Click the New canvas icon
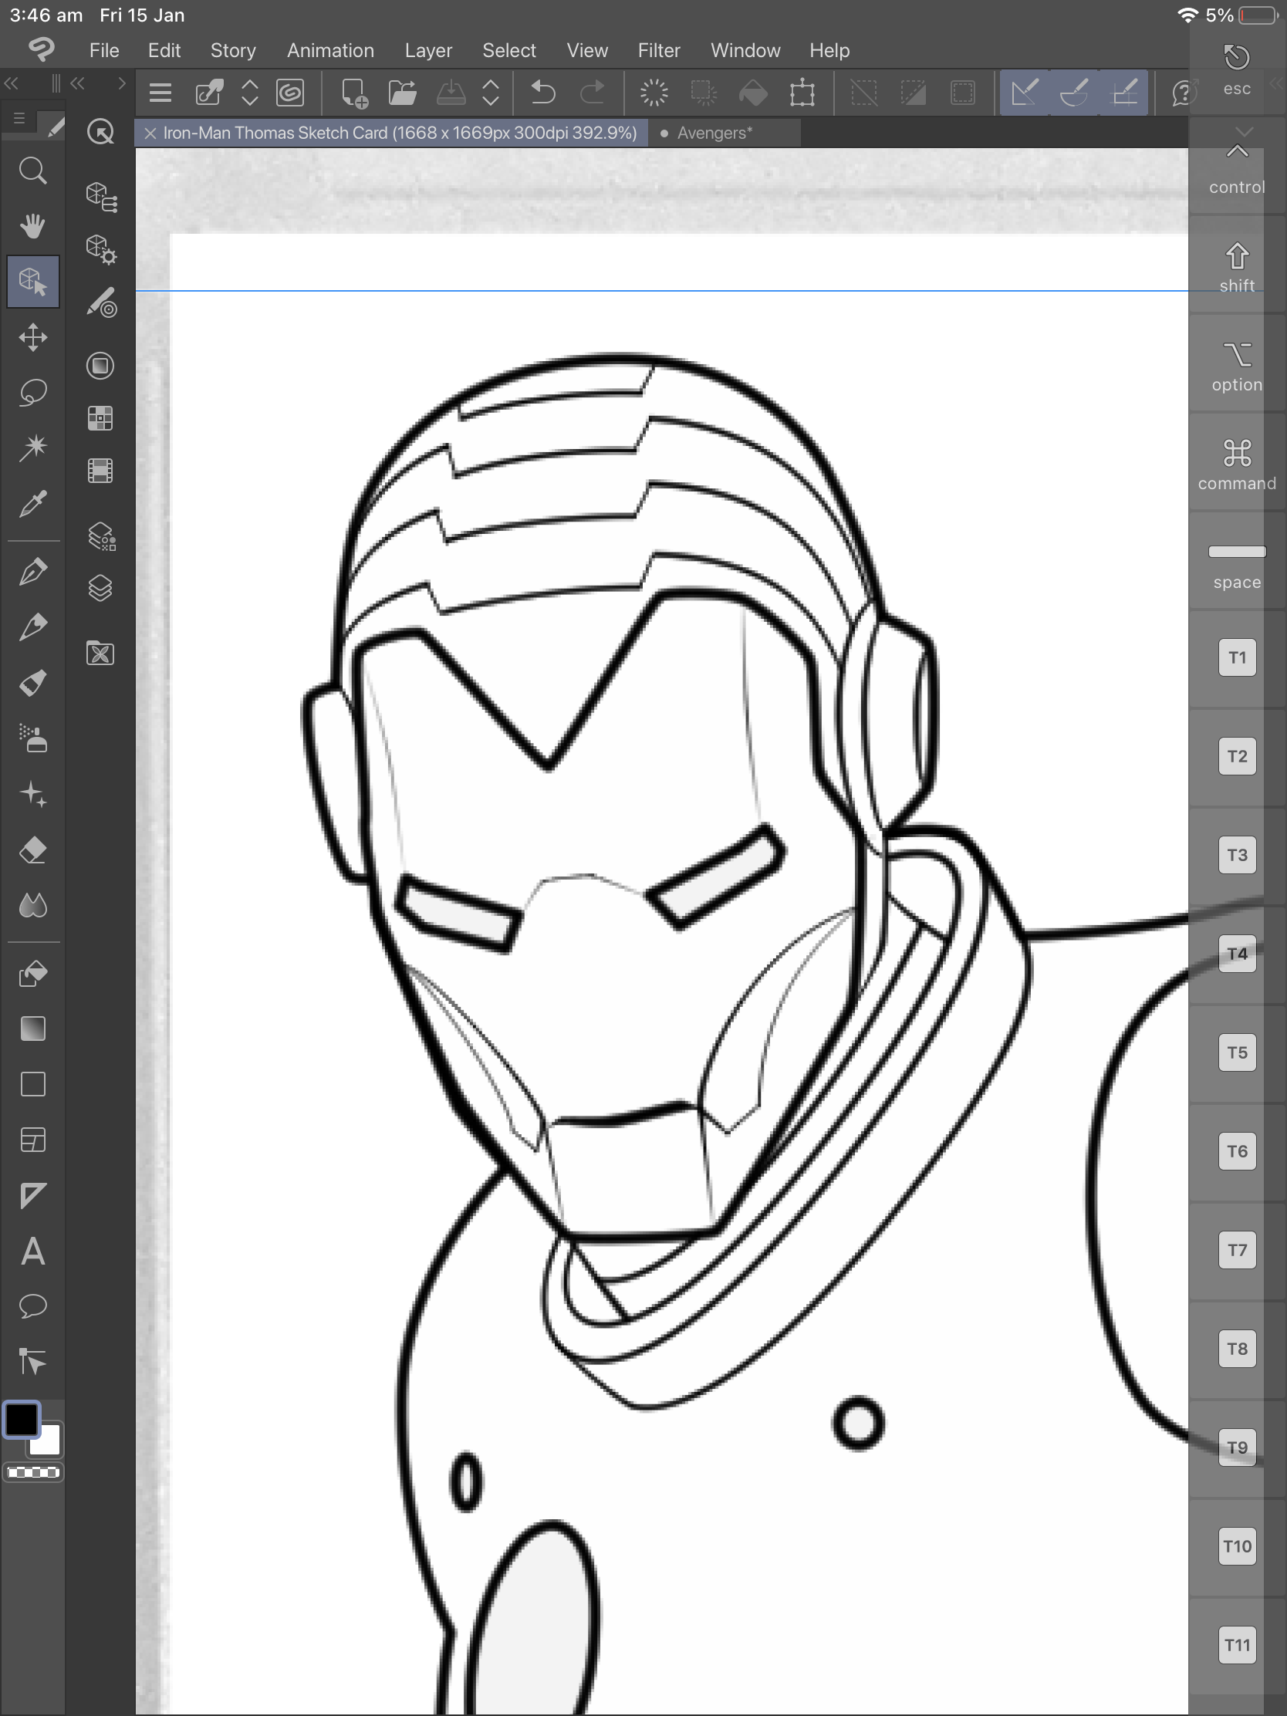The height and width of the screenshot is (1716, 1287). 354,93
